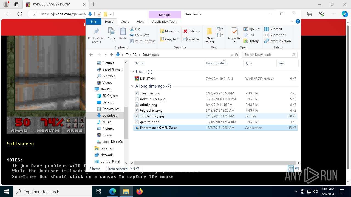This screenshot has width=351, height=197.
Task: Switch to details view button
Action: point(291,169)
